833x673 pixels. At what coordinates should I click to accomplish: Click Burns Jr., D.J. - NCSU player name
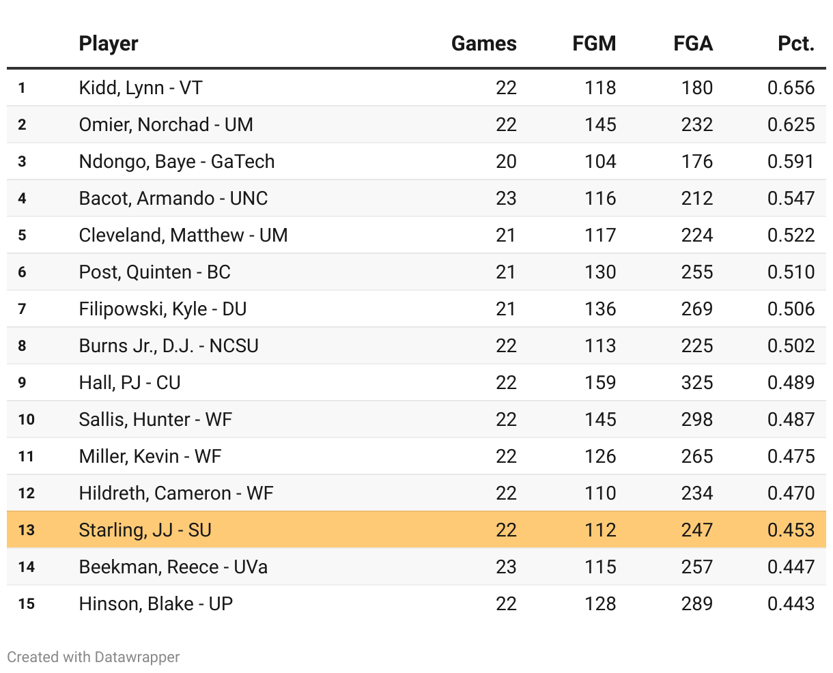tap(169, 346)
